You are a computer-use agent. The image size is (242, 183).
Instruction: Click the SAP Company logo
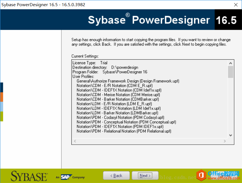[70, 177]
